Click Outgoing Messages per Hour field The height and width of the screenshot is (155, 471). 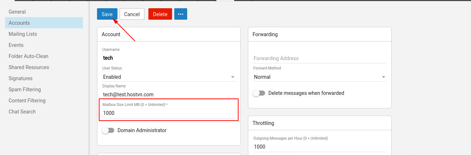coord(320,147)
